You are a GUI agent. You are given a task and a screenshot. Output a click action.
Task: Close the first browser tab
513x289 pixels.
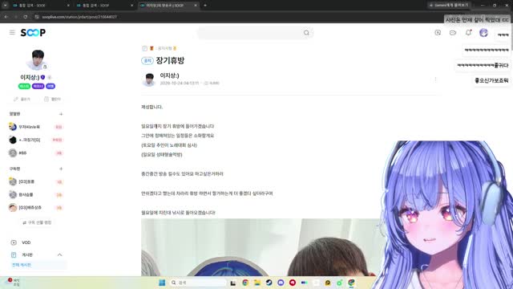[x=68, y=6]
